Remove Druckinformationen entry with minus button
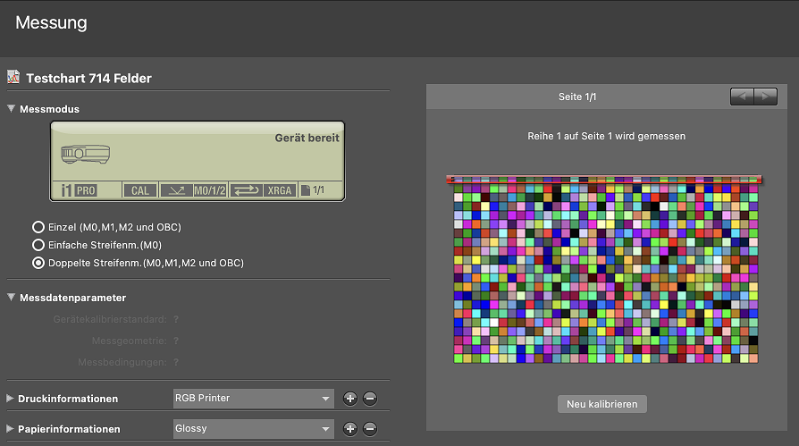Screen dimensions: 799x446 [370, 398]
